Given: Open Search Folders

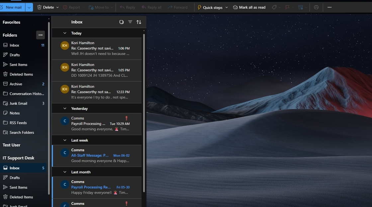Looking at the screenshot, I should (24, 132).
